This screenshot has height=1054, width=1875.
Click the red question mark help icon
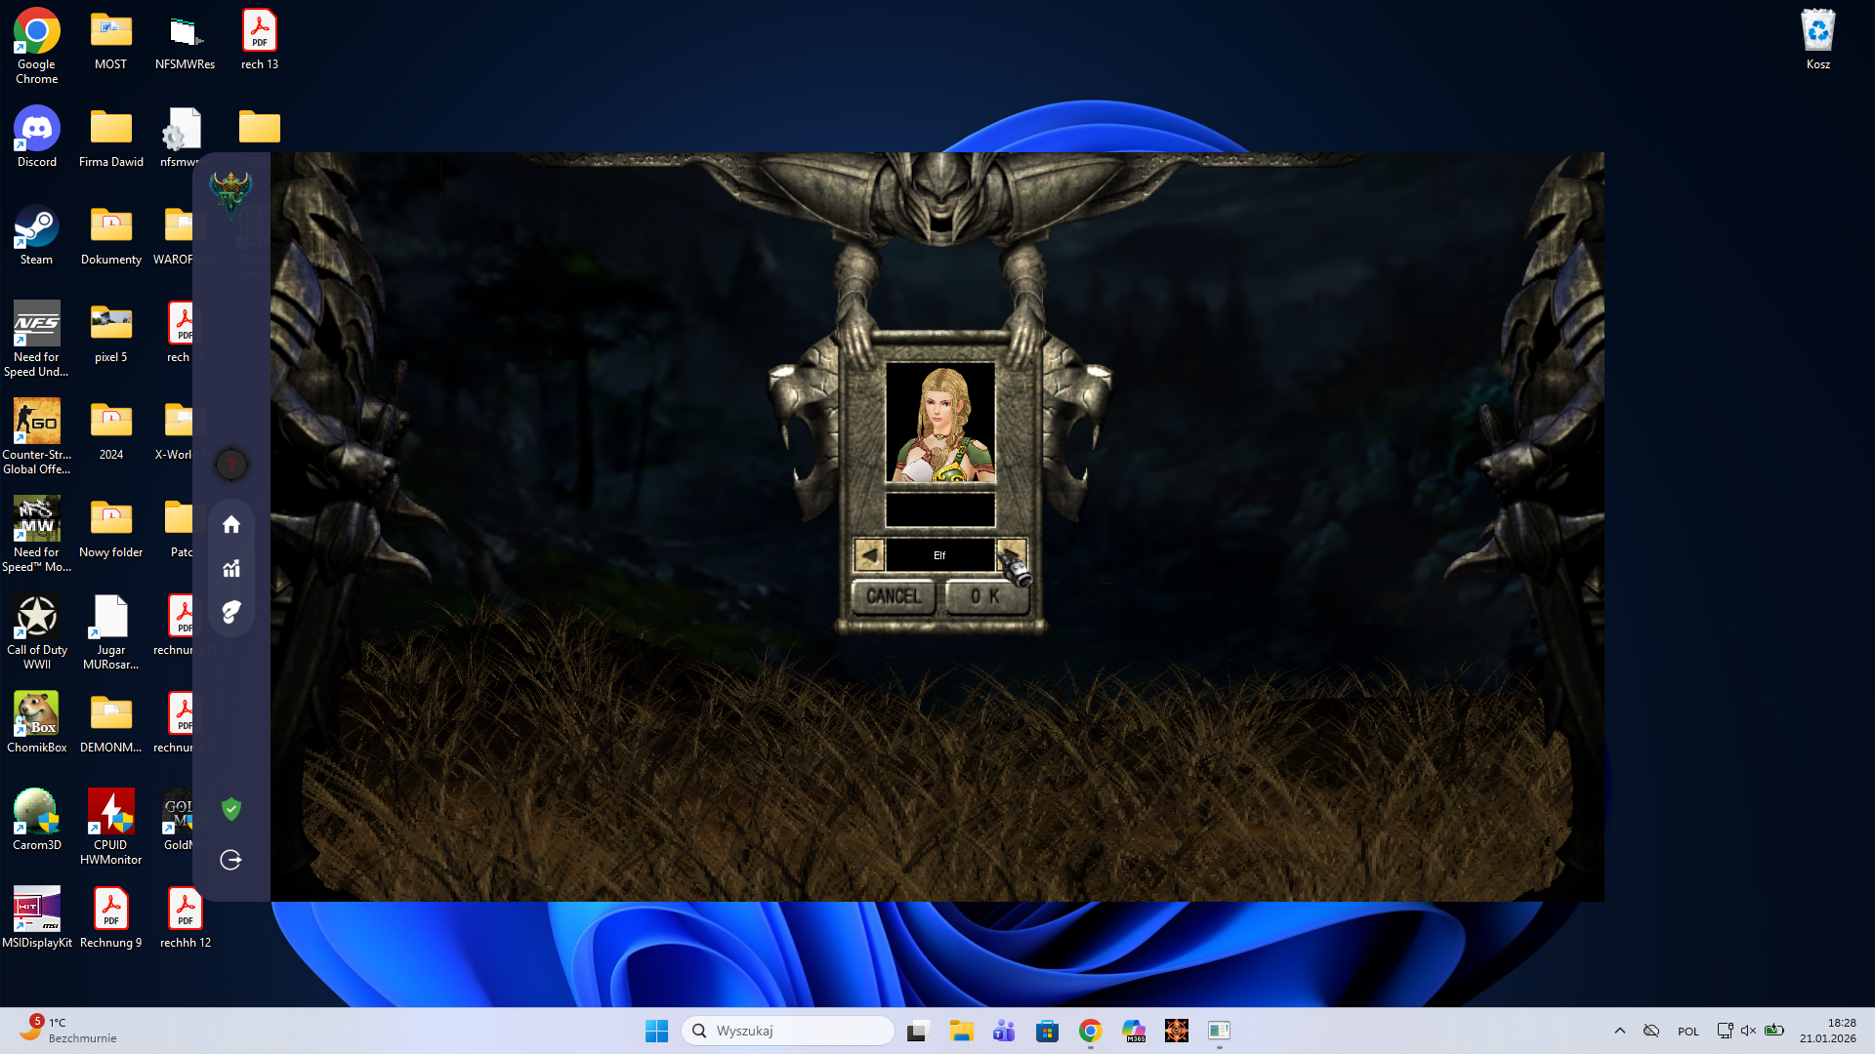231,465
